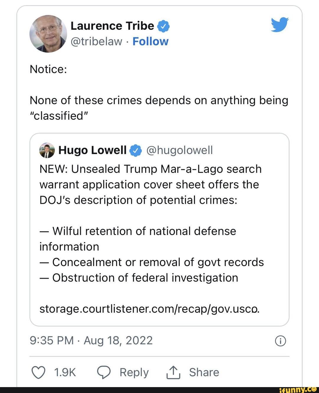Viewport: 319px width, 393px height.
Task: Click Hugo Lowell's display name
Action: [92, 150]
